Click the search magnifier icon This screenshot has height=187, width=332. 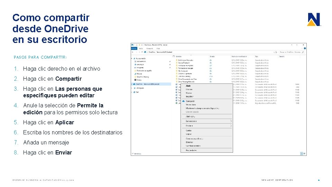[303, 52]
